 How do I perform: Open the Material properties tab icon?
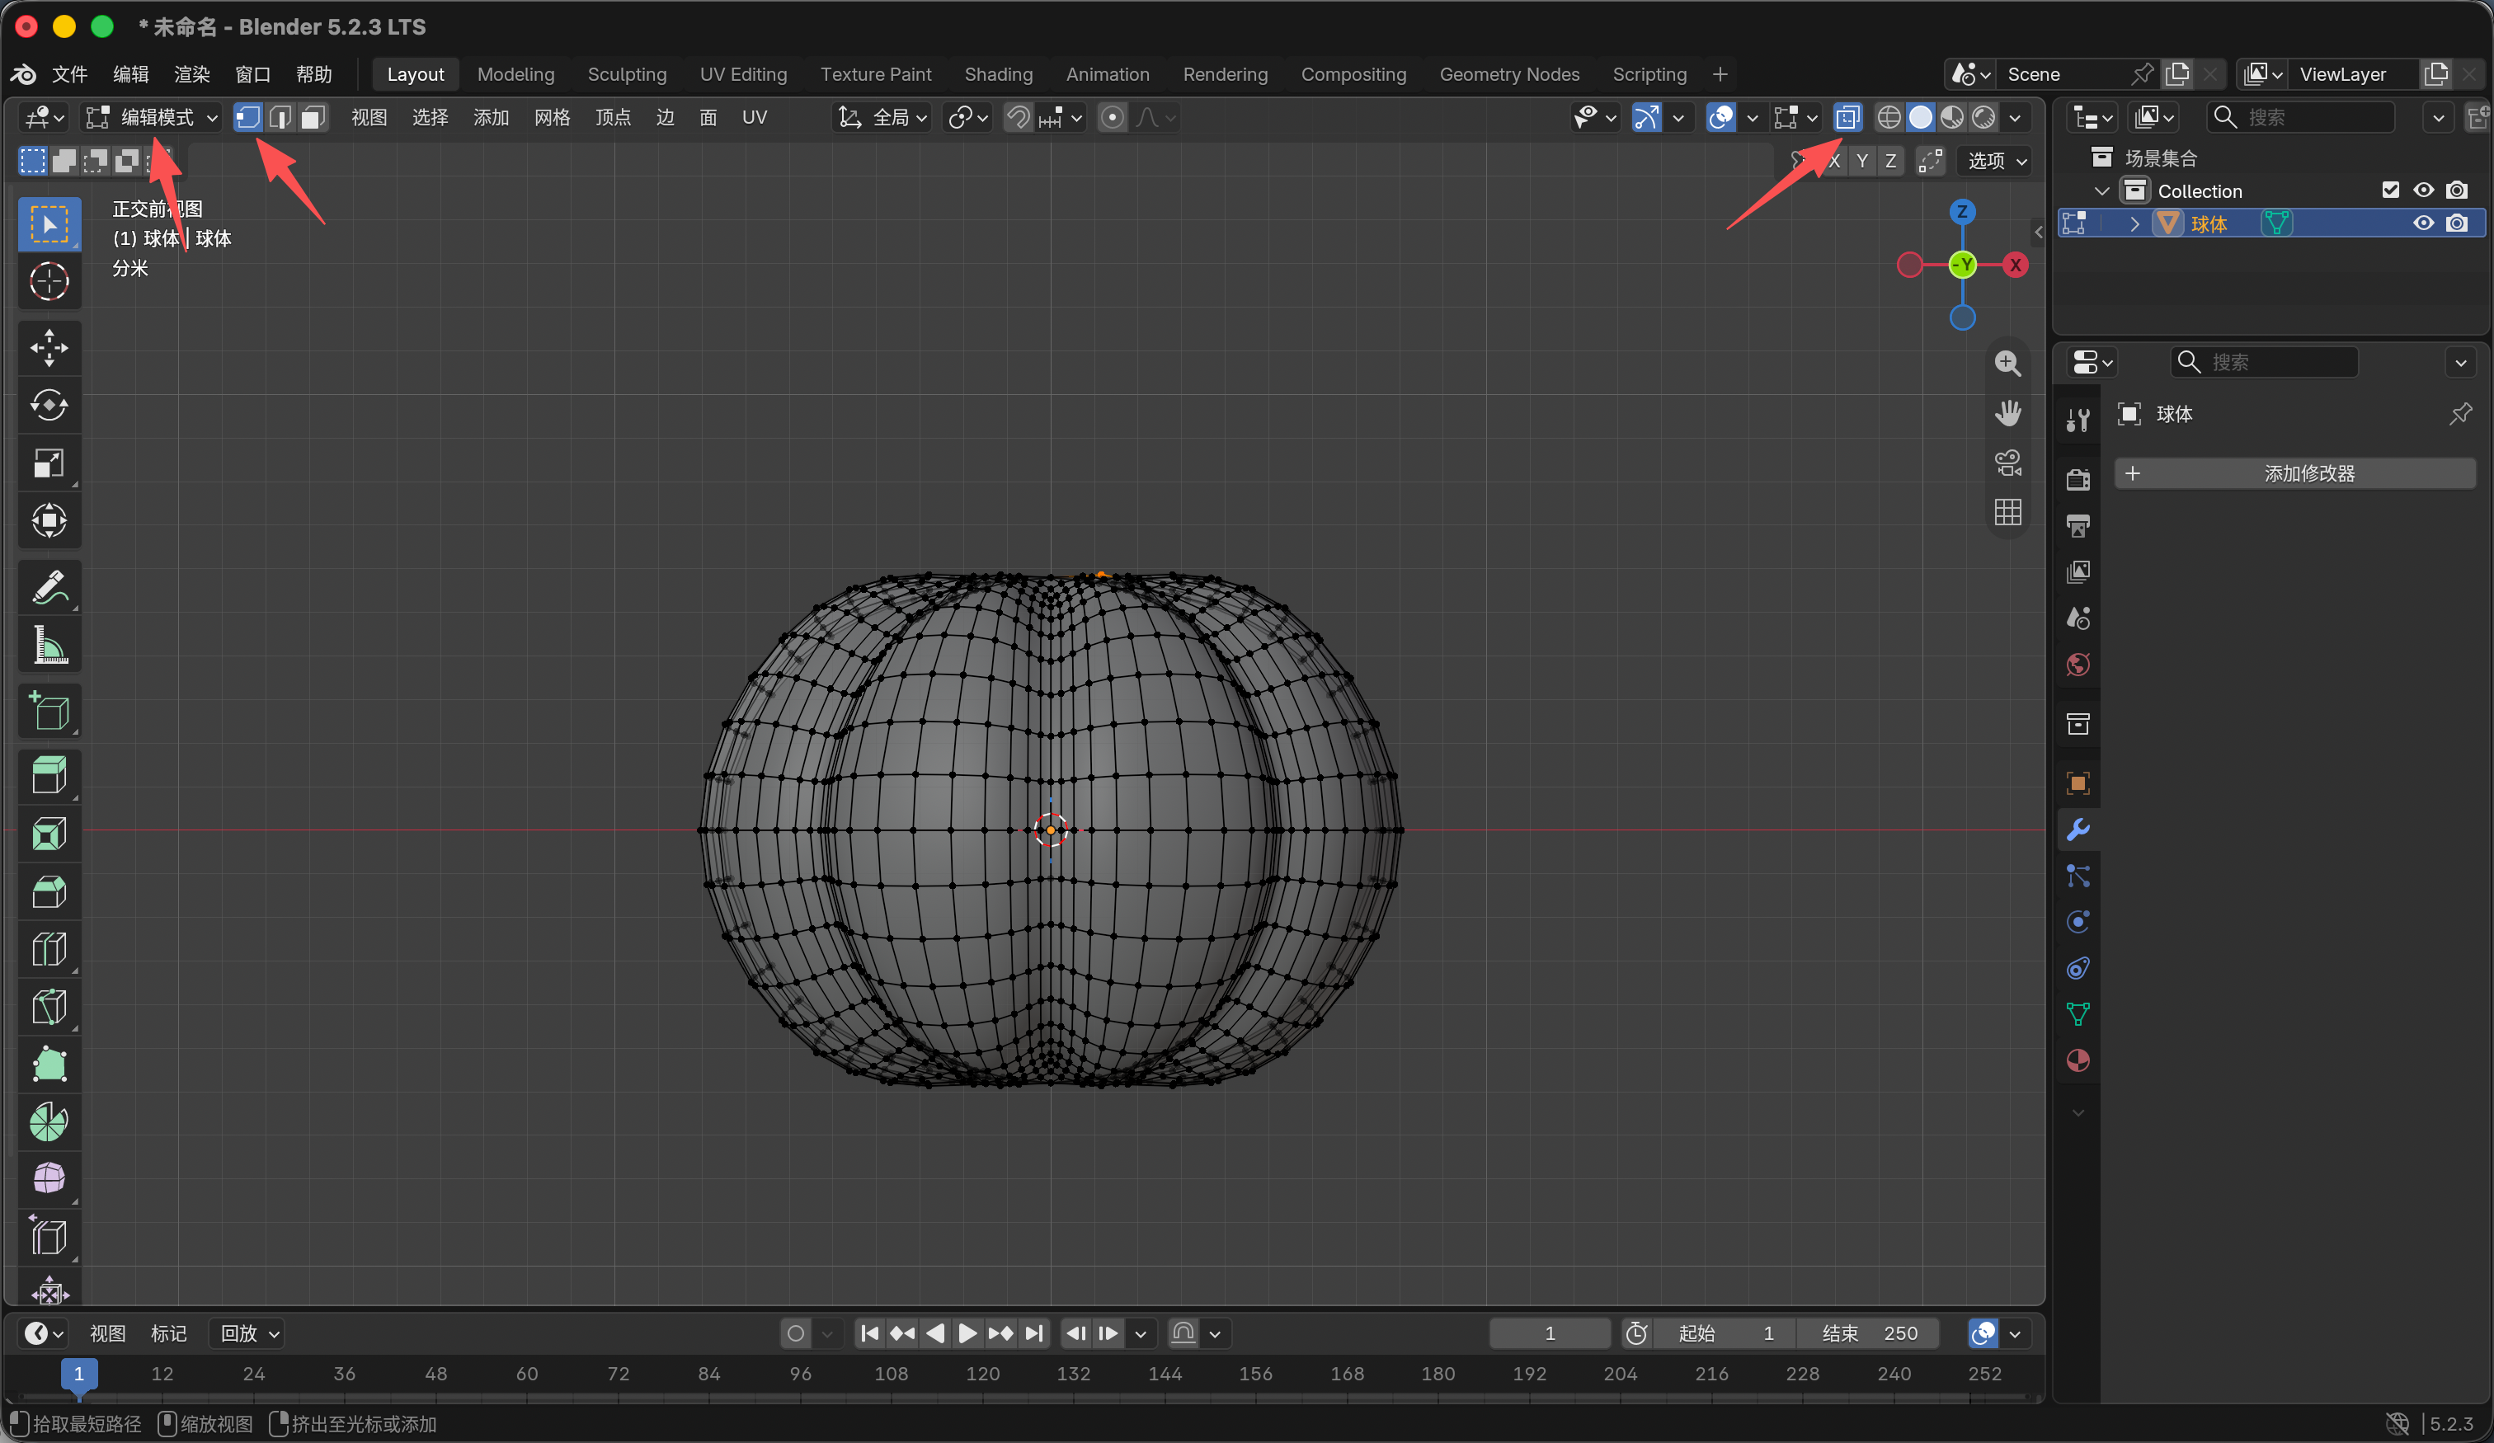[2078, 1060]
